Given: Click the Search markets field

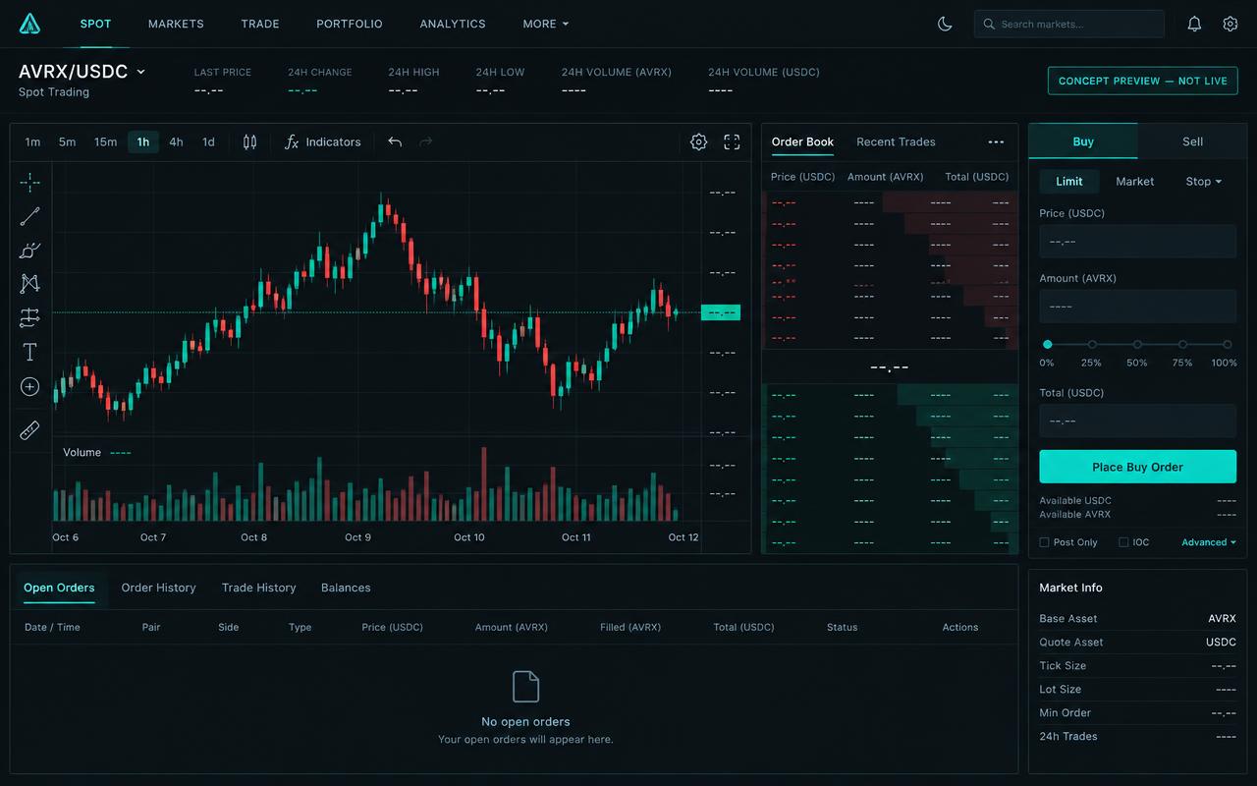Looking at the screenshot, I should (x=1069, y=24).
